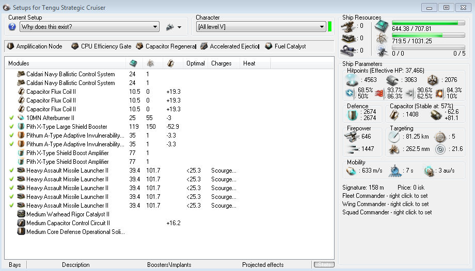Viewport: 475px width, 271px height.
Task: Click the Stats button
Action: coord(324,265)
